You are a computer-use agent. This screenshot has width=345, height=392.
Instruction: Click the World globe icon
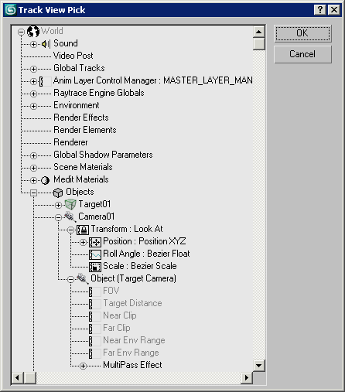coord(33,32)
